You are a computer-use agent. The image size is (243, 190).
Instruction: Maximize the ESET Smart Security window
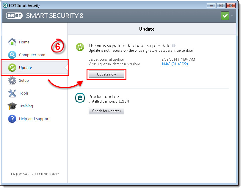(x=221, y=5)
